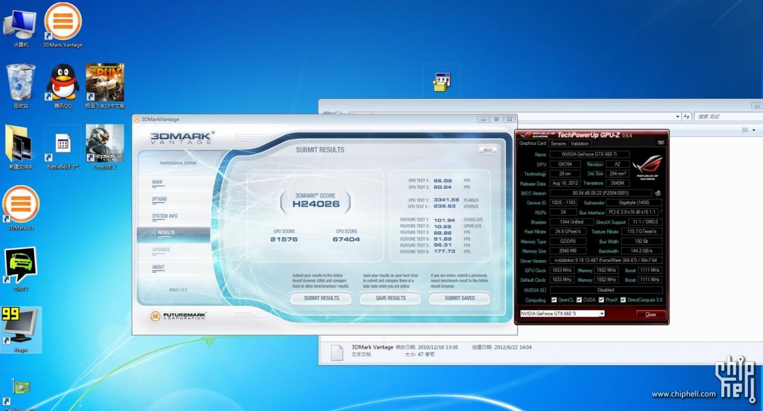Viewport: 763px width, 411px height.
Task: Switch to the Sensors tab
Action: point(559,143)
